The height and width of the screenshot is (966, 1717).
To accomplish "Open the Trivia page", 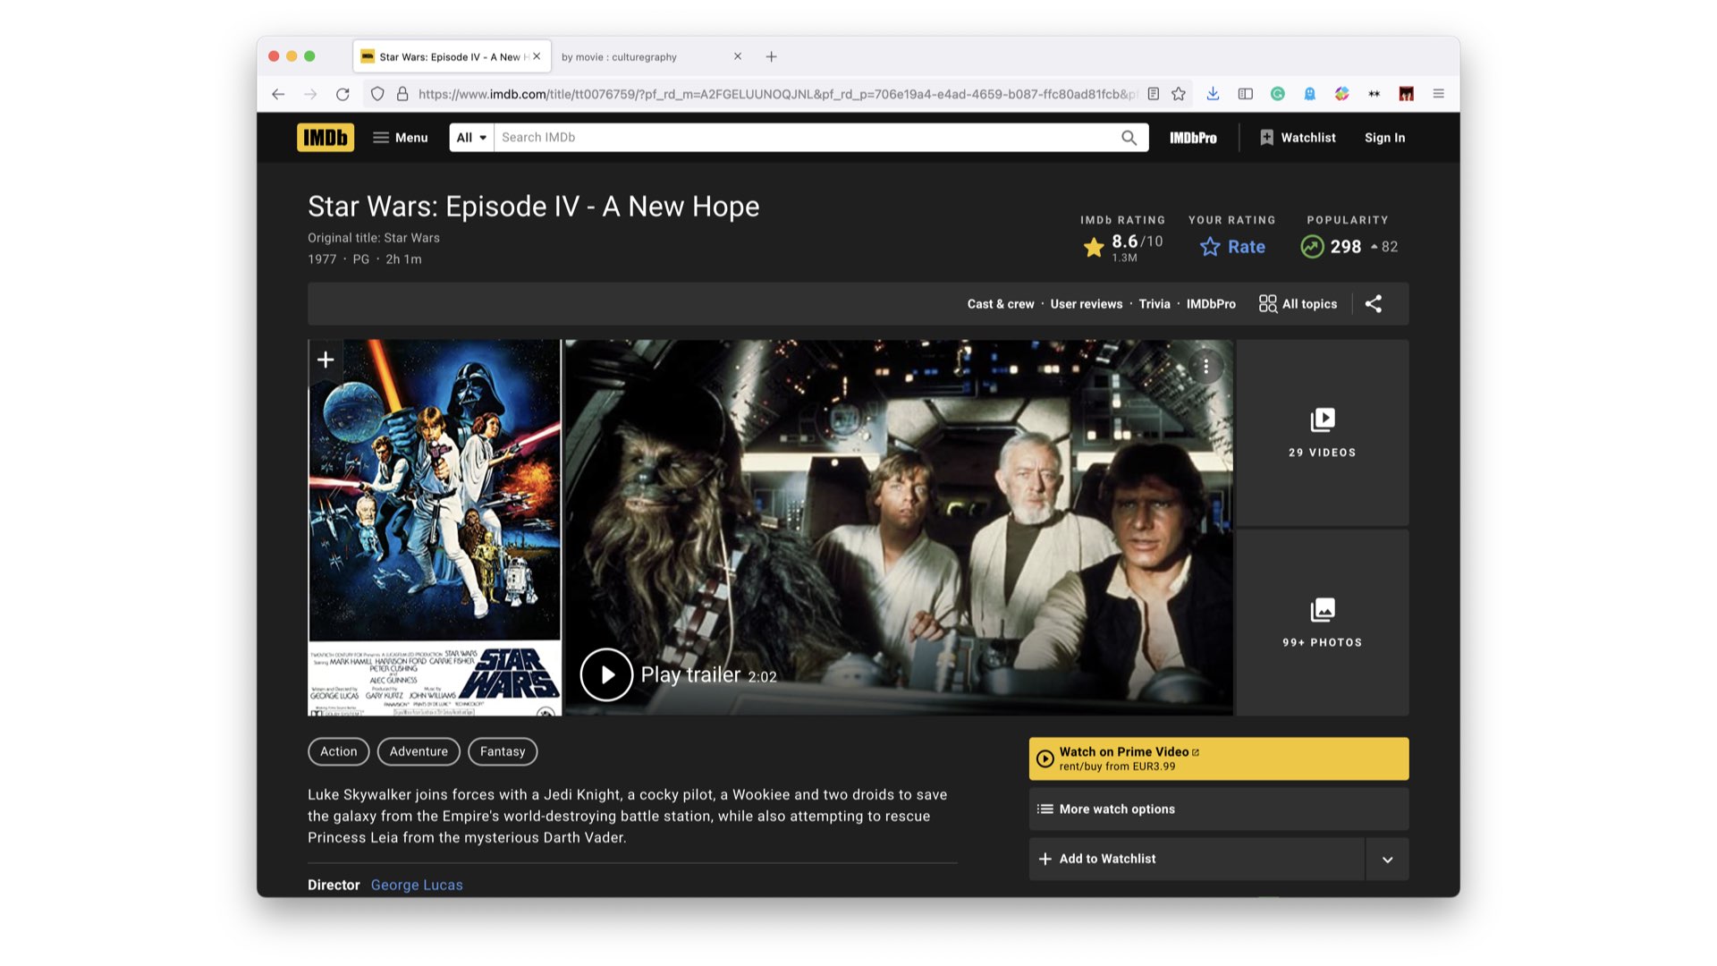I will coord(1154,304).
